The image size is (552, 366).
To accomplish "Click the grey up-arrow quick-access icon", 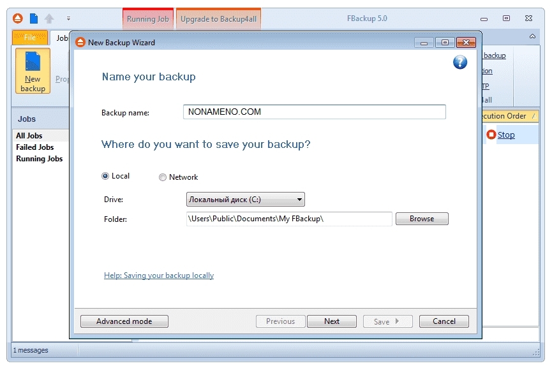I will coord(49,18).
